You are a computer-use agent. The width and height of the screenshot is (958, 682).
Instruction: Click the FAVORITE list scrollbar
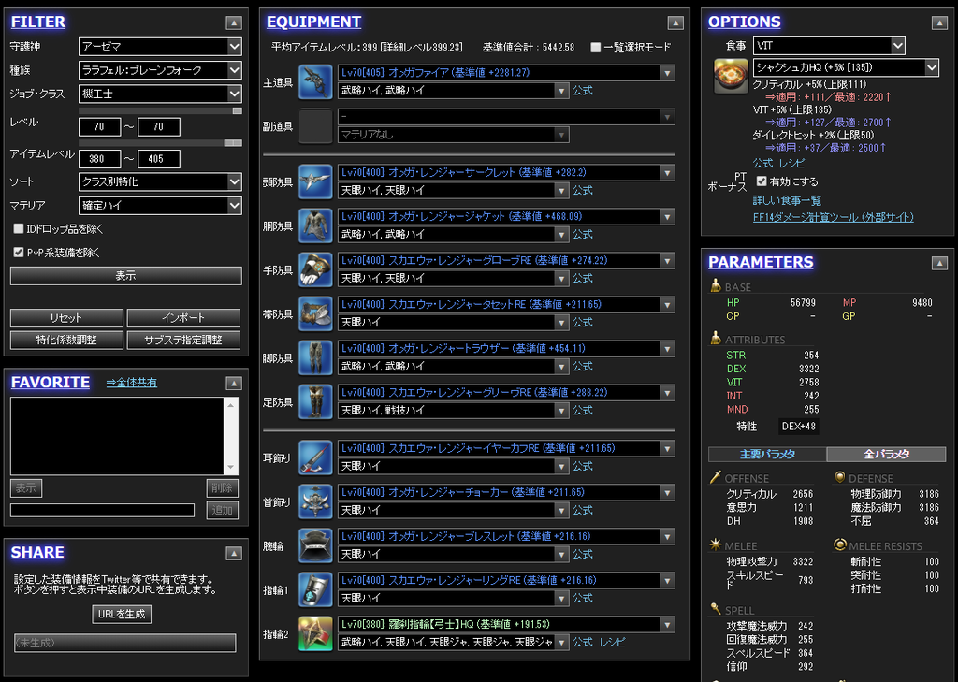pyautogui.click(x=230, y=436)
